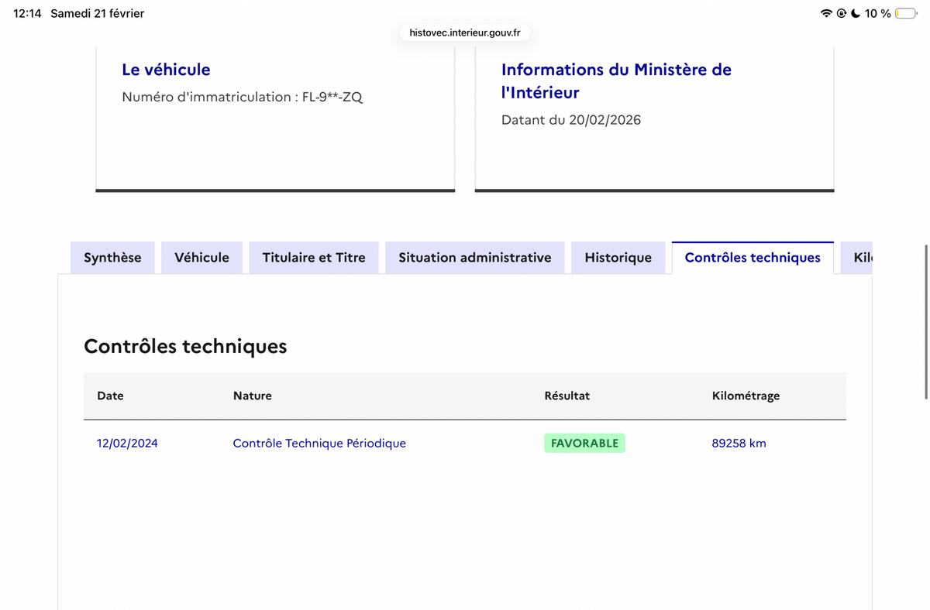
Task: Click the date 12/02/2024 cell
Action: 127,444
